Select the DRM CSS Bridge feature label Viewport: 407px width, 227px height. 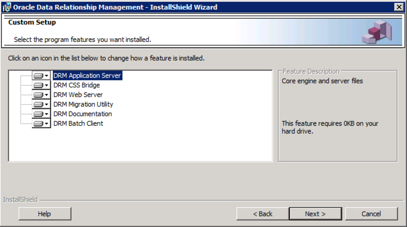pos(77,85)
